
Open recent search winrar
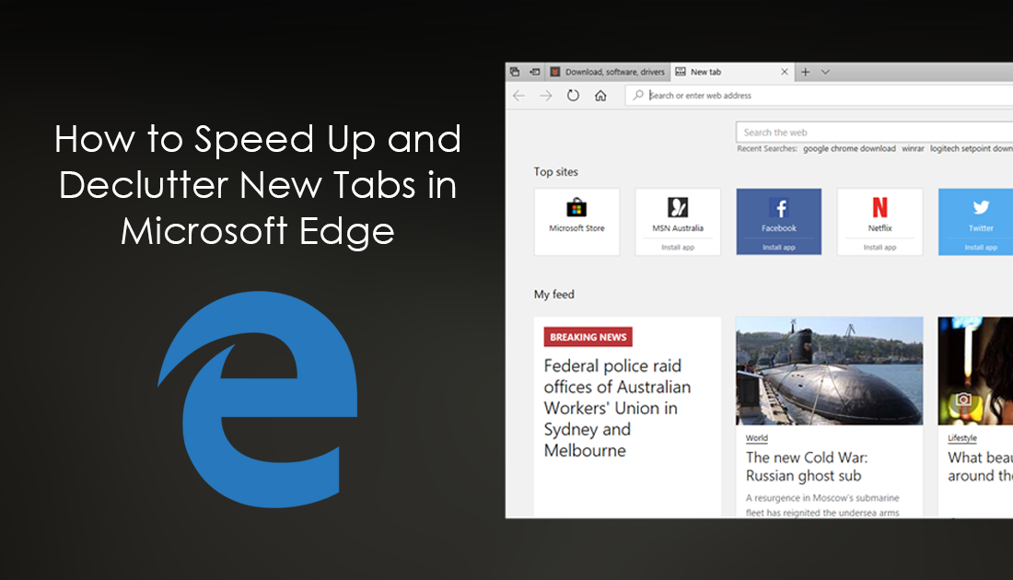pyautogui.click(x=913, y=148)
